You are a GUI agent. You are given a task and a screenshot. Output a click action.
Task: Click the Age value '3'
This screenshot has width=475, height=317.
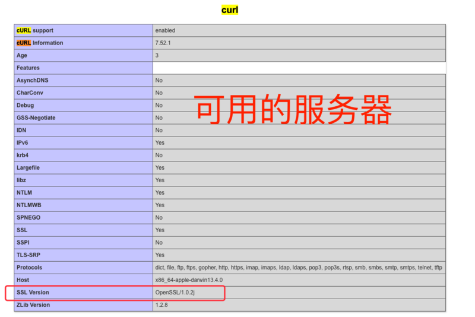pos(157,55)
